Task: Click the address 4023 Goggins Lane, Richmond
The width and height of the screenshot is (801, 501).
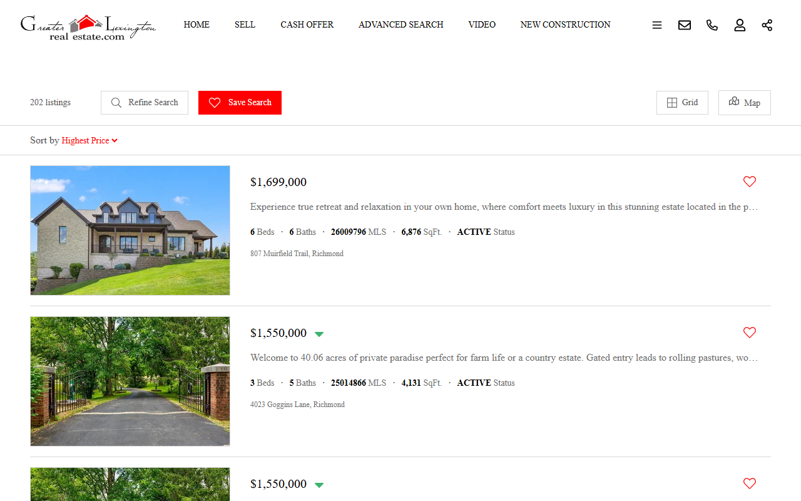Action: click(297, 405)
